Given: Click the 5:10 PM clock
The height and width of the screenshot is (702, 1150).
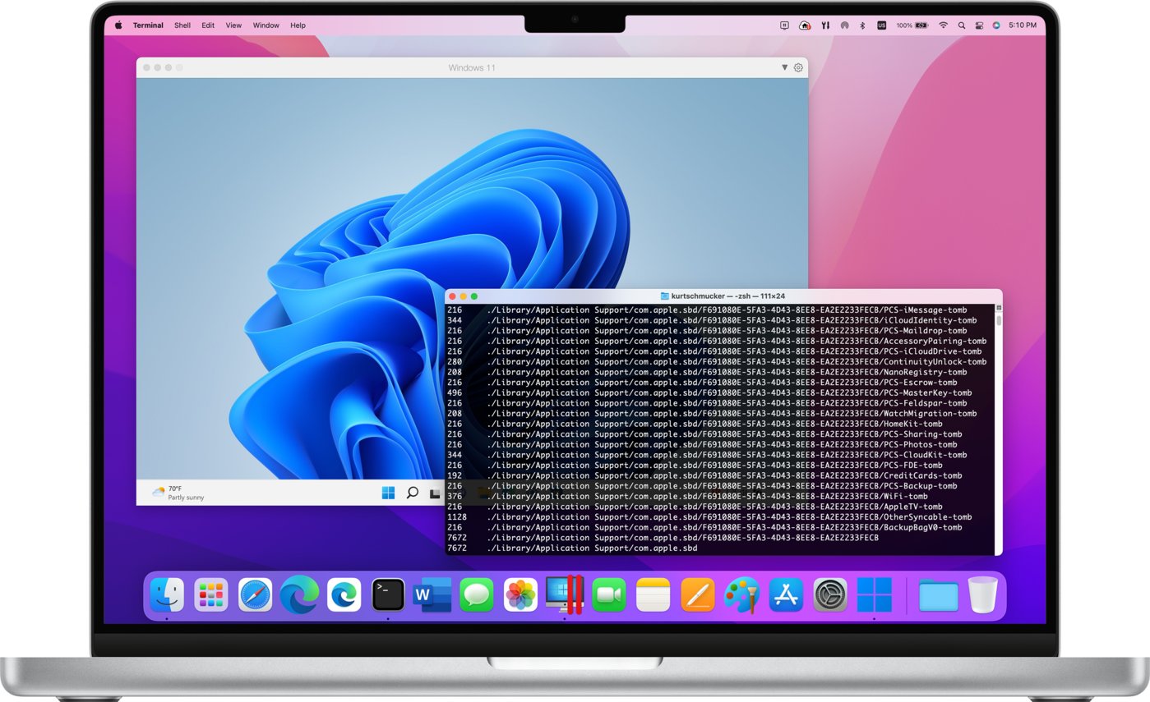Looking at the screenshot, I should (x=1023, y=25).
